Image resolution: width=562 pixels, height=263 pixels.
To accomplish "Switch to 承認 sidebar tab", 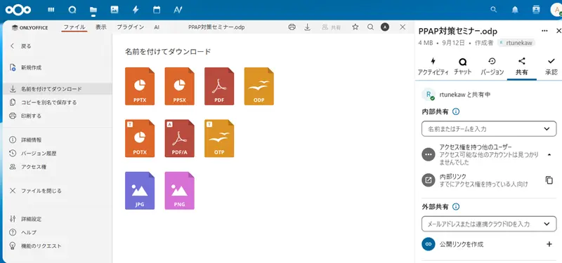I will point(551,67).
